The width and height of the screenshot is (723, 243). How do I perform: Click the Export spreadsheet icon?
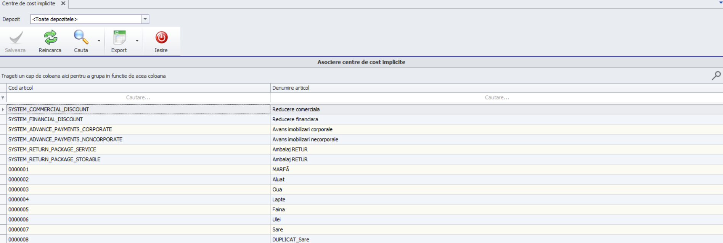[x=119, y=38]
